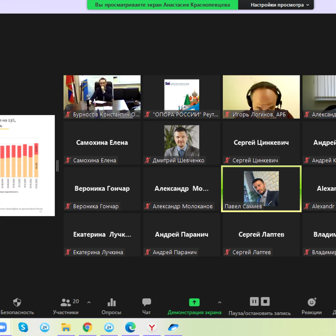Open the Security shield icon
Viewport: 336px width, 336px height.
(x=17, y=302)
